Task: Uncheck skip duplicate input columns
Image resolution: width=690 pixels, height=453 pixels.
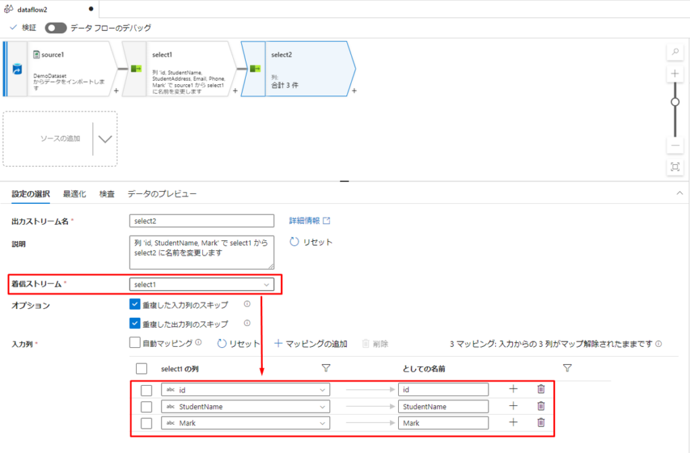Action: click(x=135, y=304)
